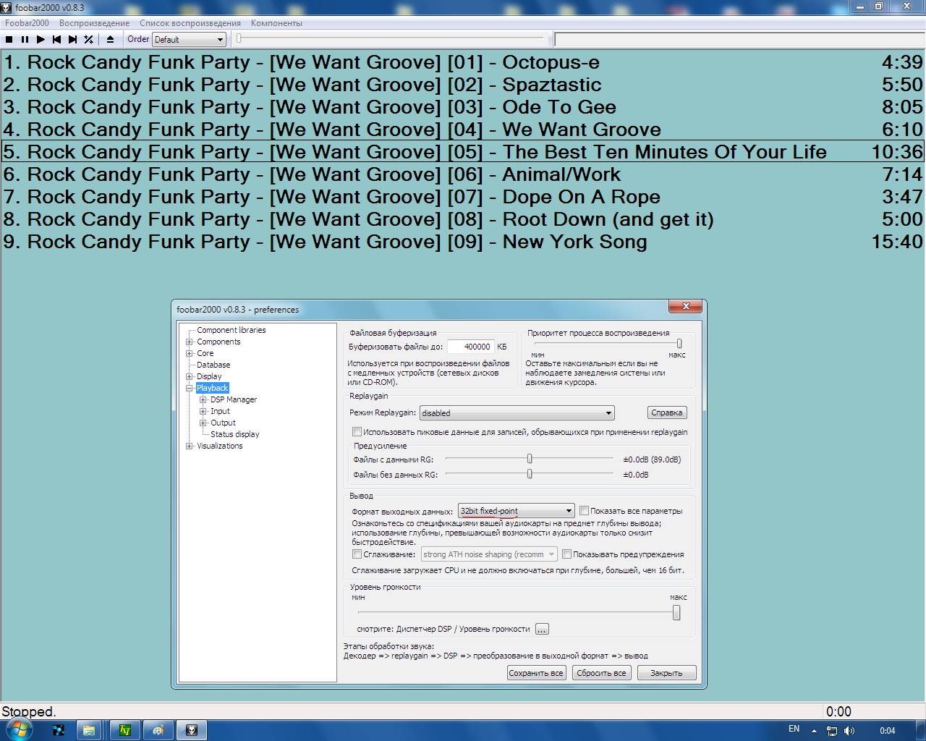Open Windows Explorer from the taskbar
926x741 pixels.
coord(89,731)
